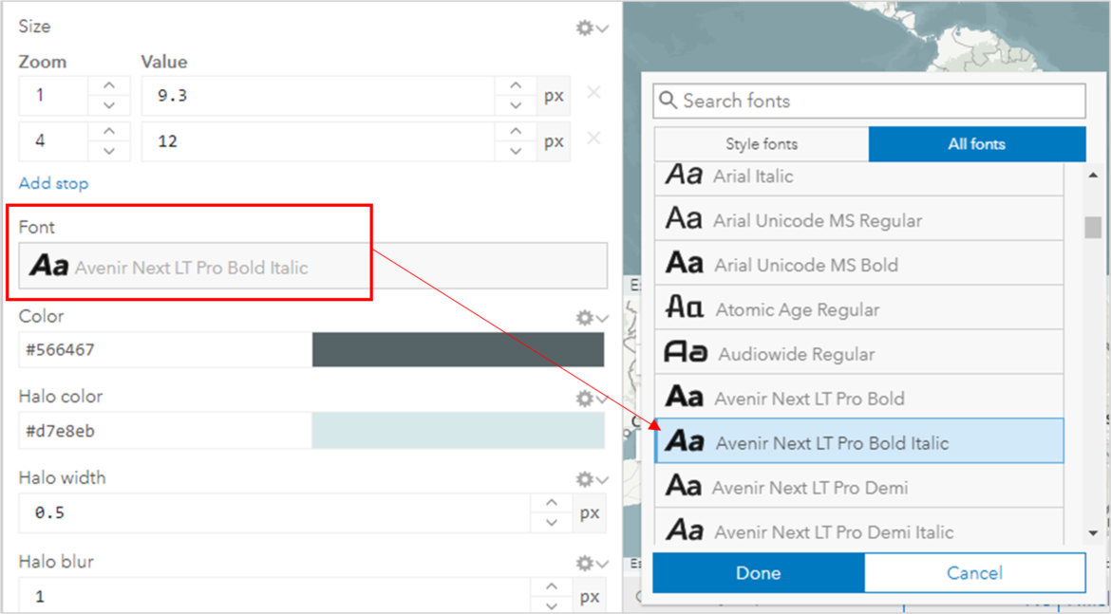Click the Cancel button
Screen dimensions: 1111x614
coord(974,572)
